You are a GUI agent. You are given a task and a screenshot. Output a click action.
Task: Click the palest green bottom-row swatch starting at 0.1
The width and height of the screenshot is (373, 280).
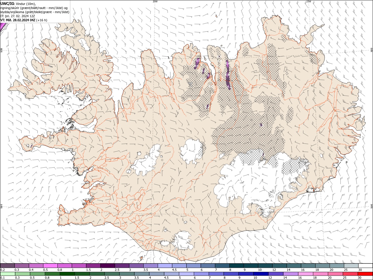click(x=8, y=274)
